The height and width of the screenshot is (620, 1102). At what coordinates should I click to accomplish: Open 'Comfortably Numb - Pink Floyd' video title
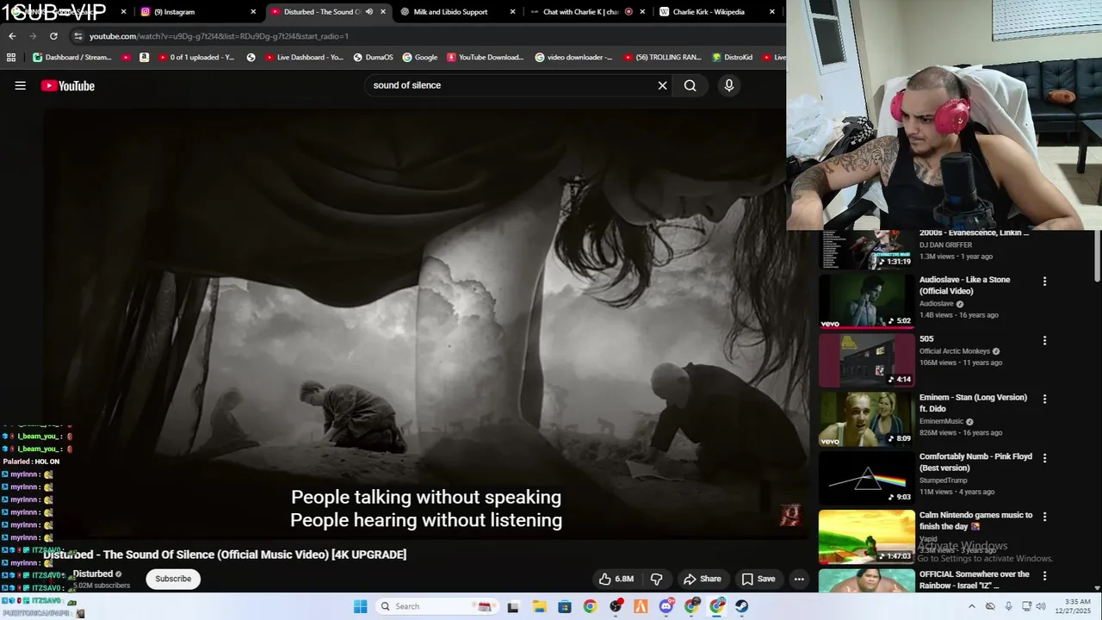pyautogui.click(x=975, y=462)
